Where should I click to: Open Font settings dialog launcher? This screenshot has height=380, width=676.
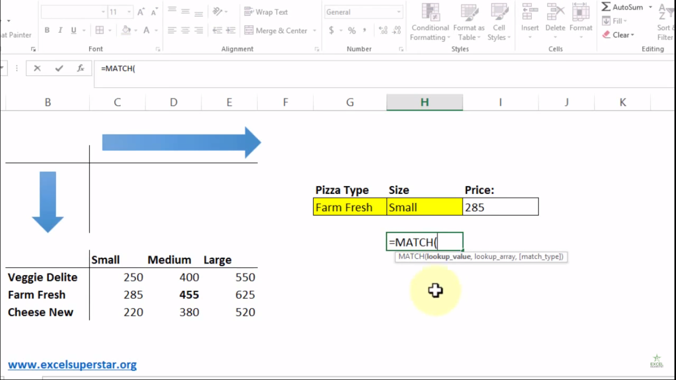pos(158,49)
